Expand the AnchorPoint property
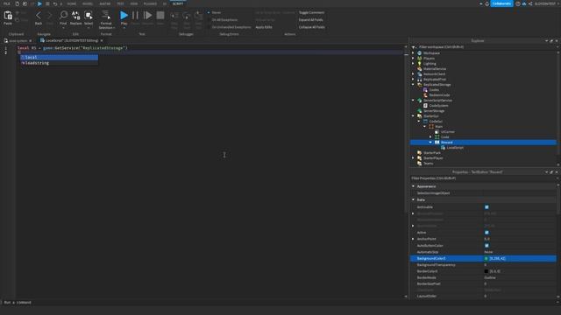Viewport: 561px width, 315px height. pos(413,239)
